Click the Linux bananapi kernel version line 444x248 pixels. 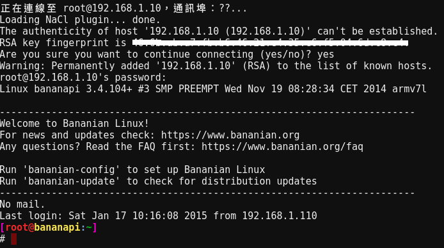[213, 89]
